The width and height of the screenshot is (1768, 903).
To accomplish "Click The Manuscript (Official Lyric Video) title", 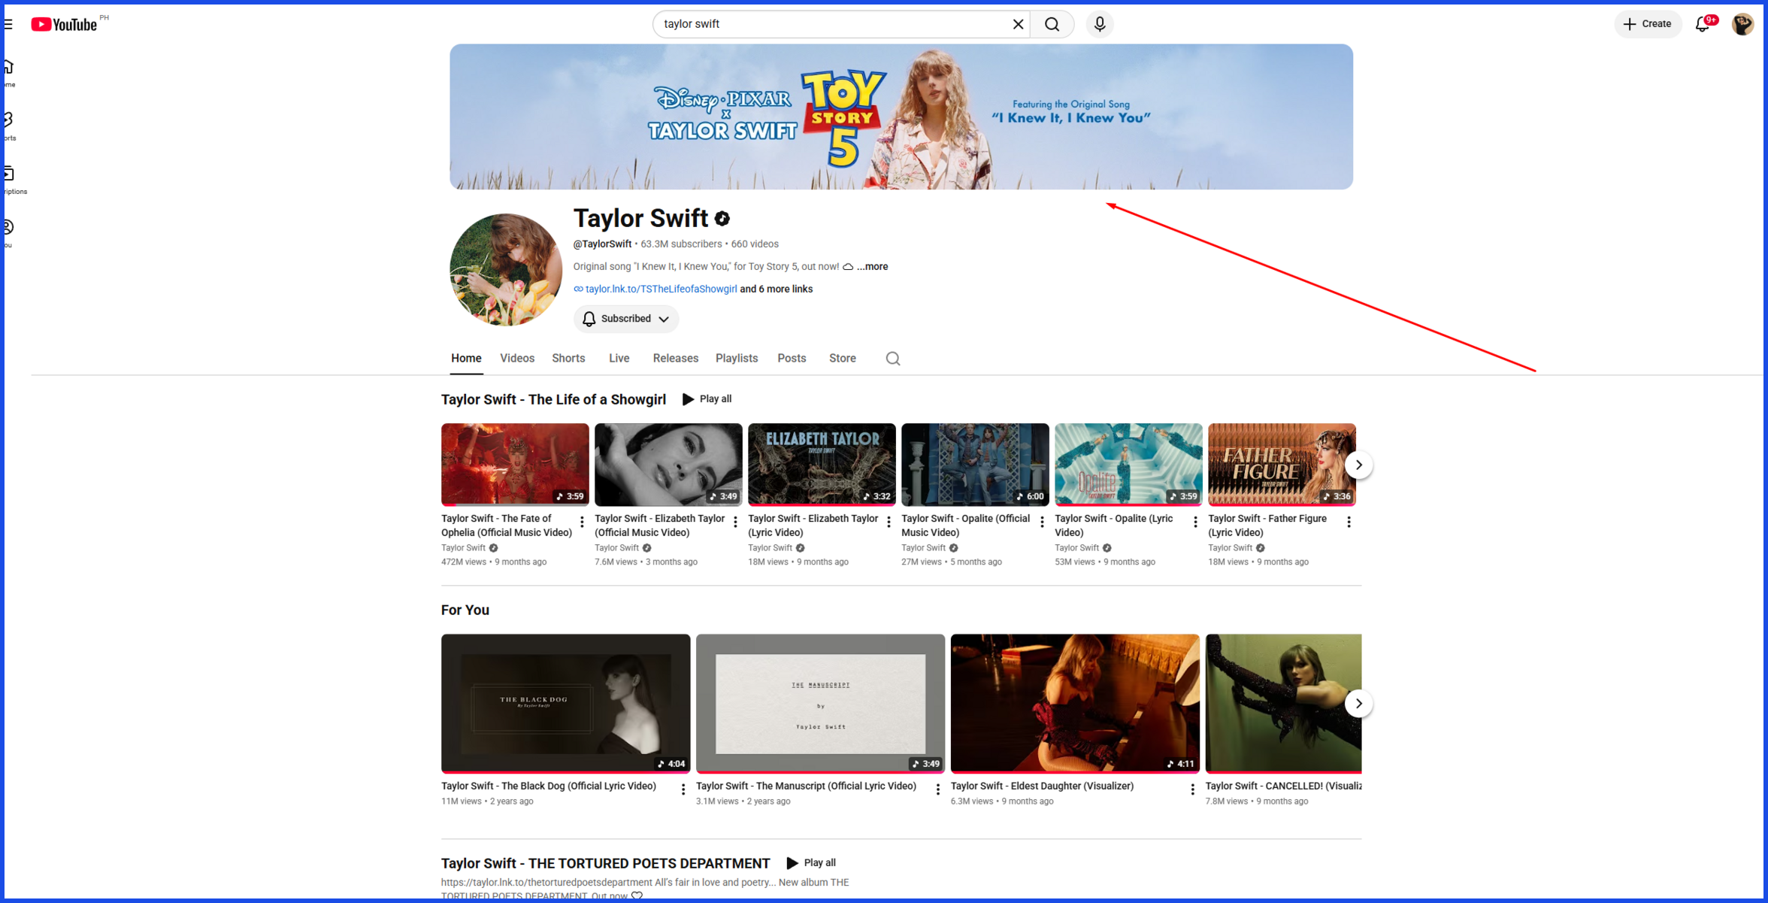I will (806, 786).
